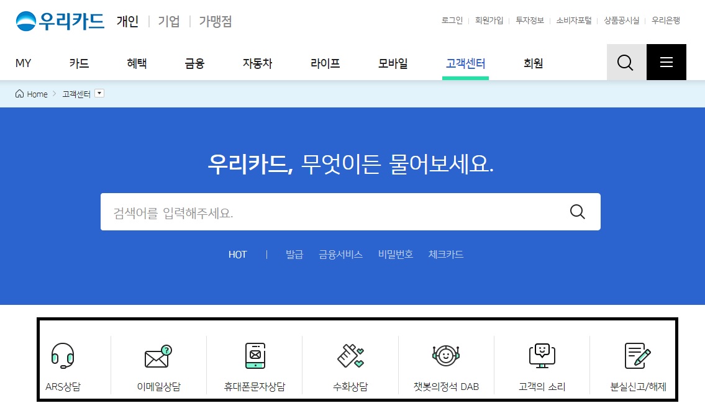Select the MY menu
705x403 pixels.
[x=24, y=63]
